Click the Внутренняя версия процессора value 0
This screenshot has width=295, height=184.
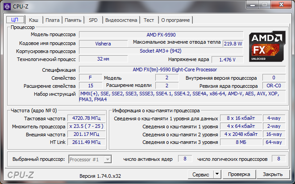[274, 78]
